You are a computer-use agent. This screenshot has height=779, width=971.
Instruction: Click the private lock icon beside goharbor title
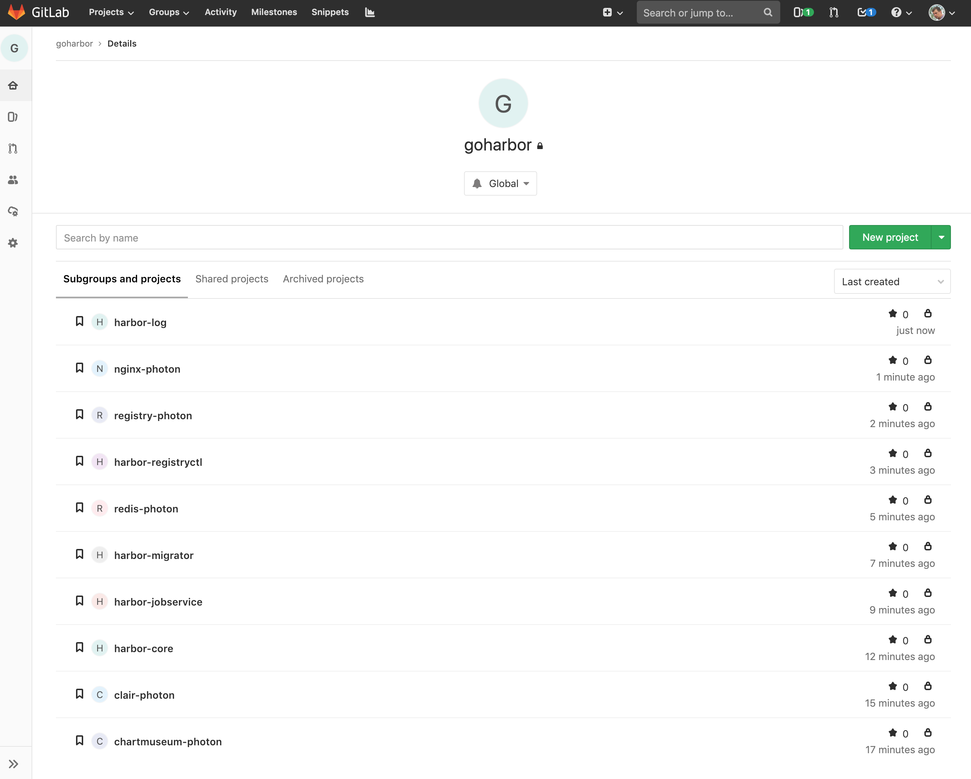point(540,146)
